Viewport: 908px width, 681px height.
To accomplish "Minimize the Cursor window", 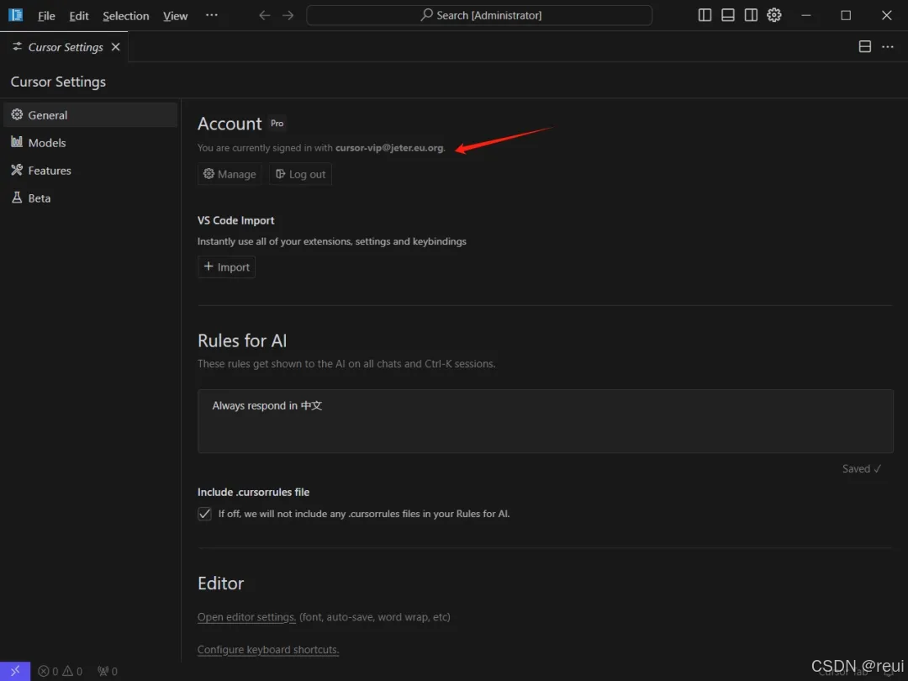I will [x=805, y=15].
